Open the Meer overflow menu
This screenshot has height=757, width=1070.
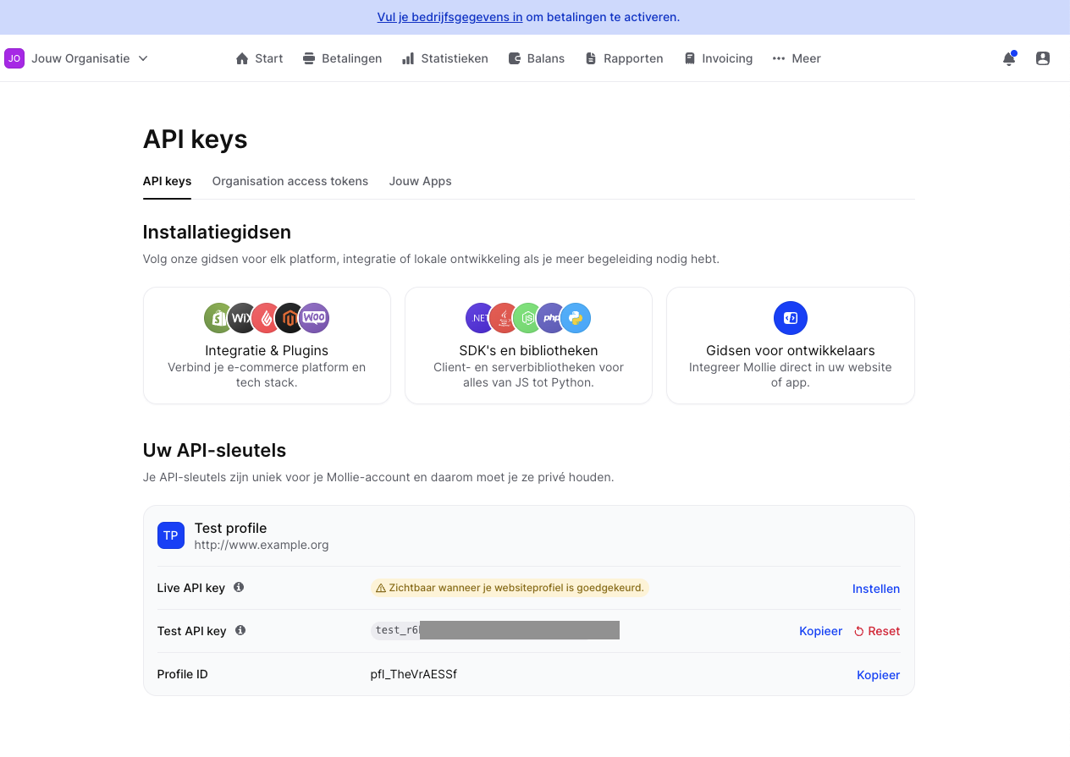coord(796,58)
